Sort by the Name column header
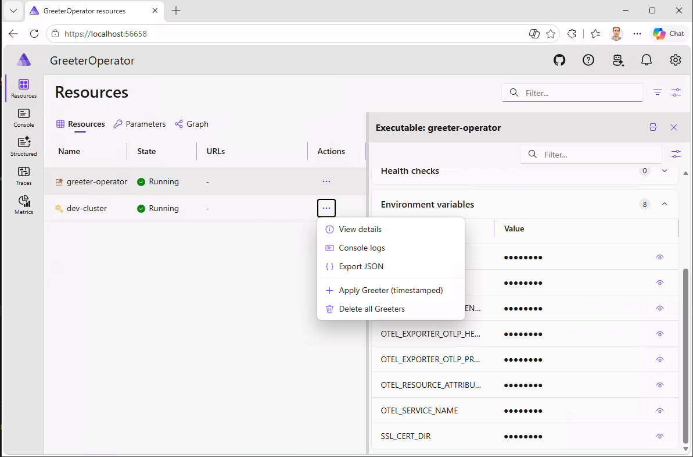Image resolution: width=693 pixels, height=457 pixels. (x=69, y=151)
